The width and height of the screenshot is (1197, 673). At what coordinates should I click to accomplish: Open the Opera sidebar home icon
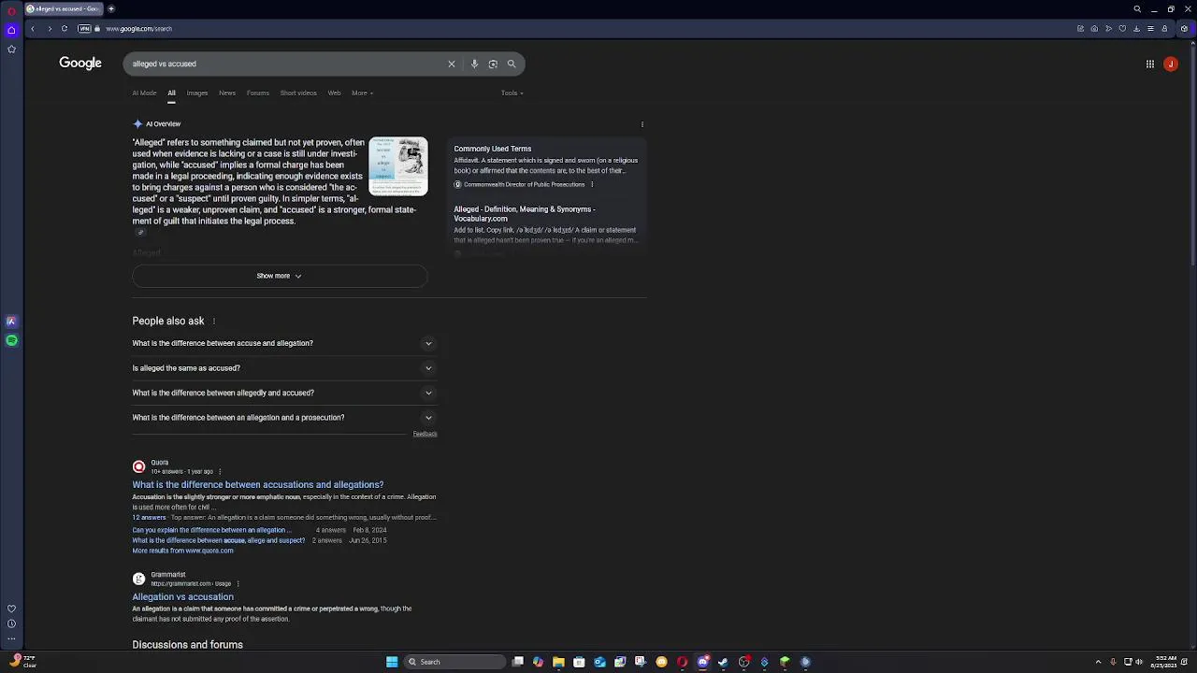tap(11, 30)
